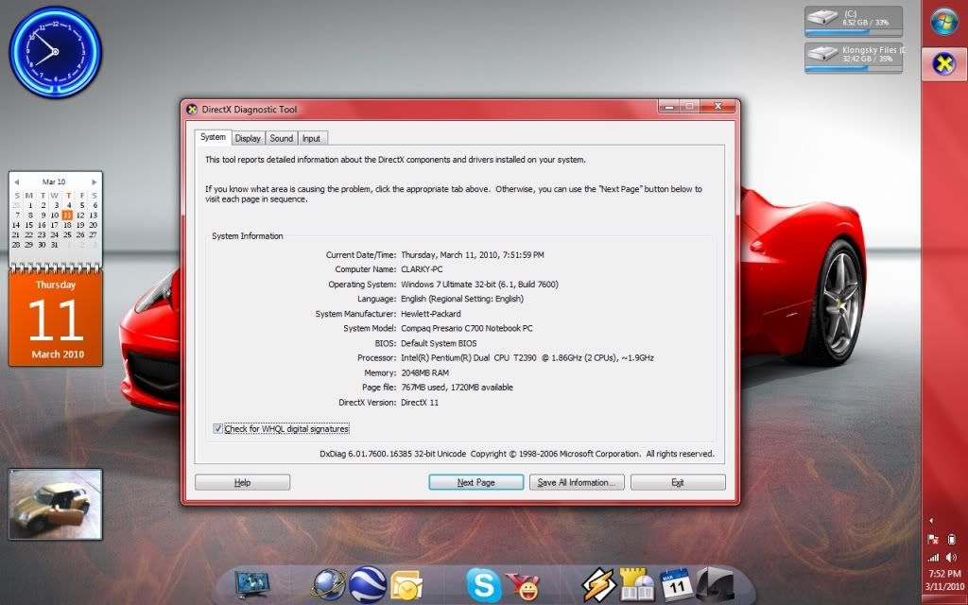Open the monitor icon in the dock
This screenshot has width=968, height=605.
251,584
